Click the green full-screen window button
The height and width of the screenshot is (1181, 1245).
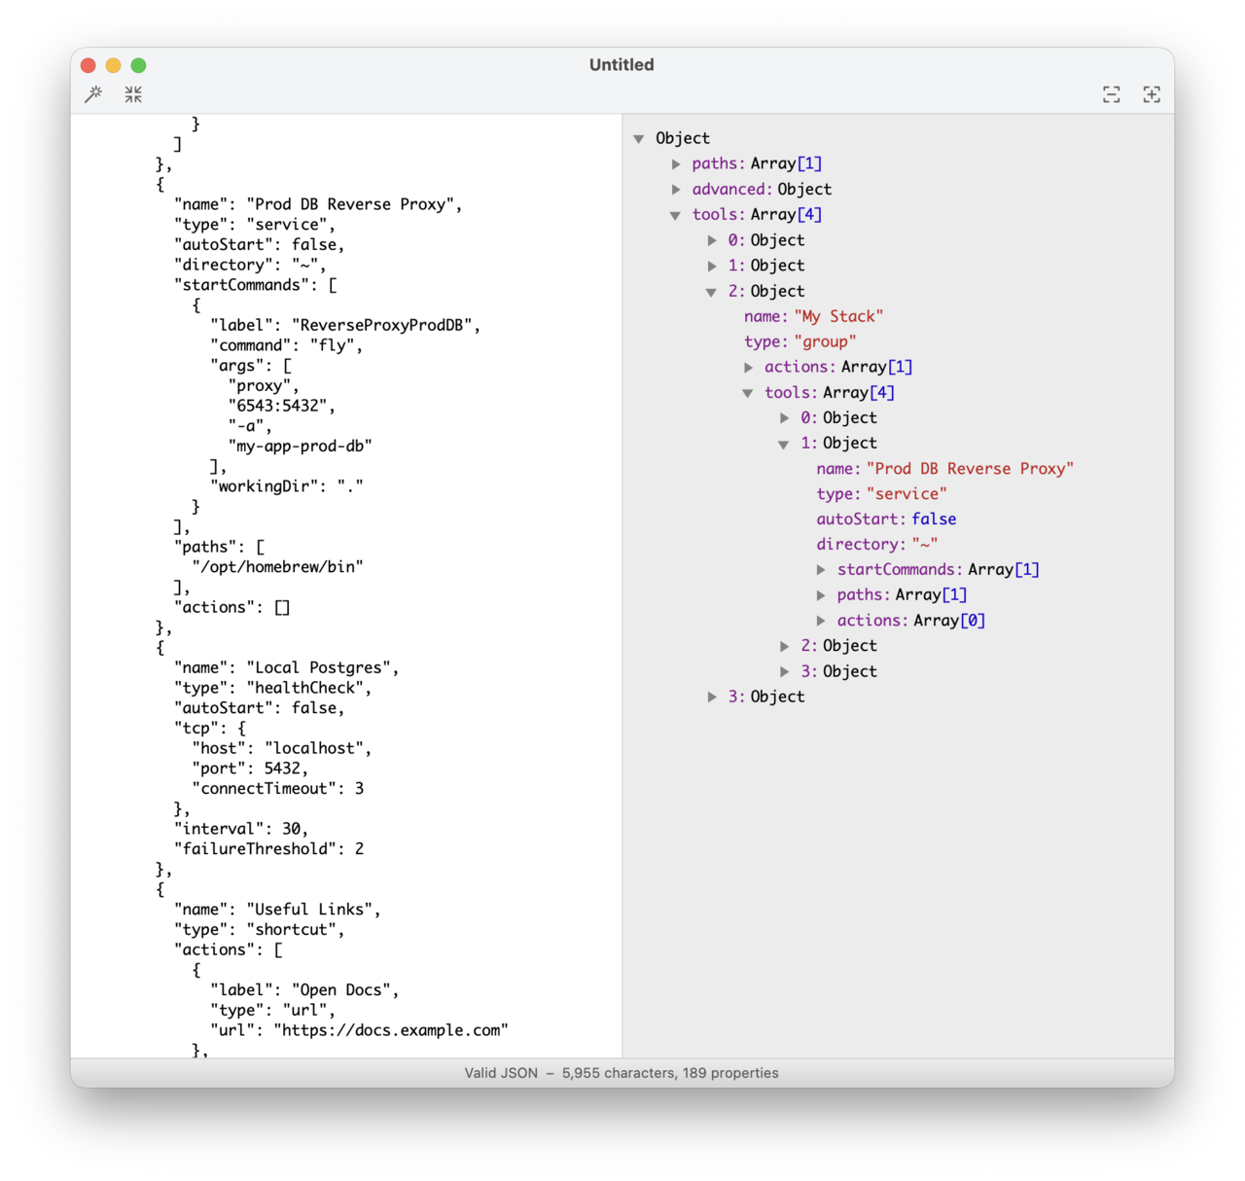point(138,65)
